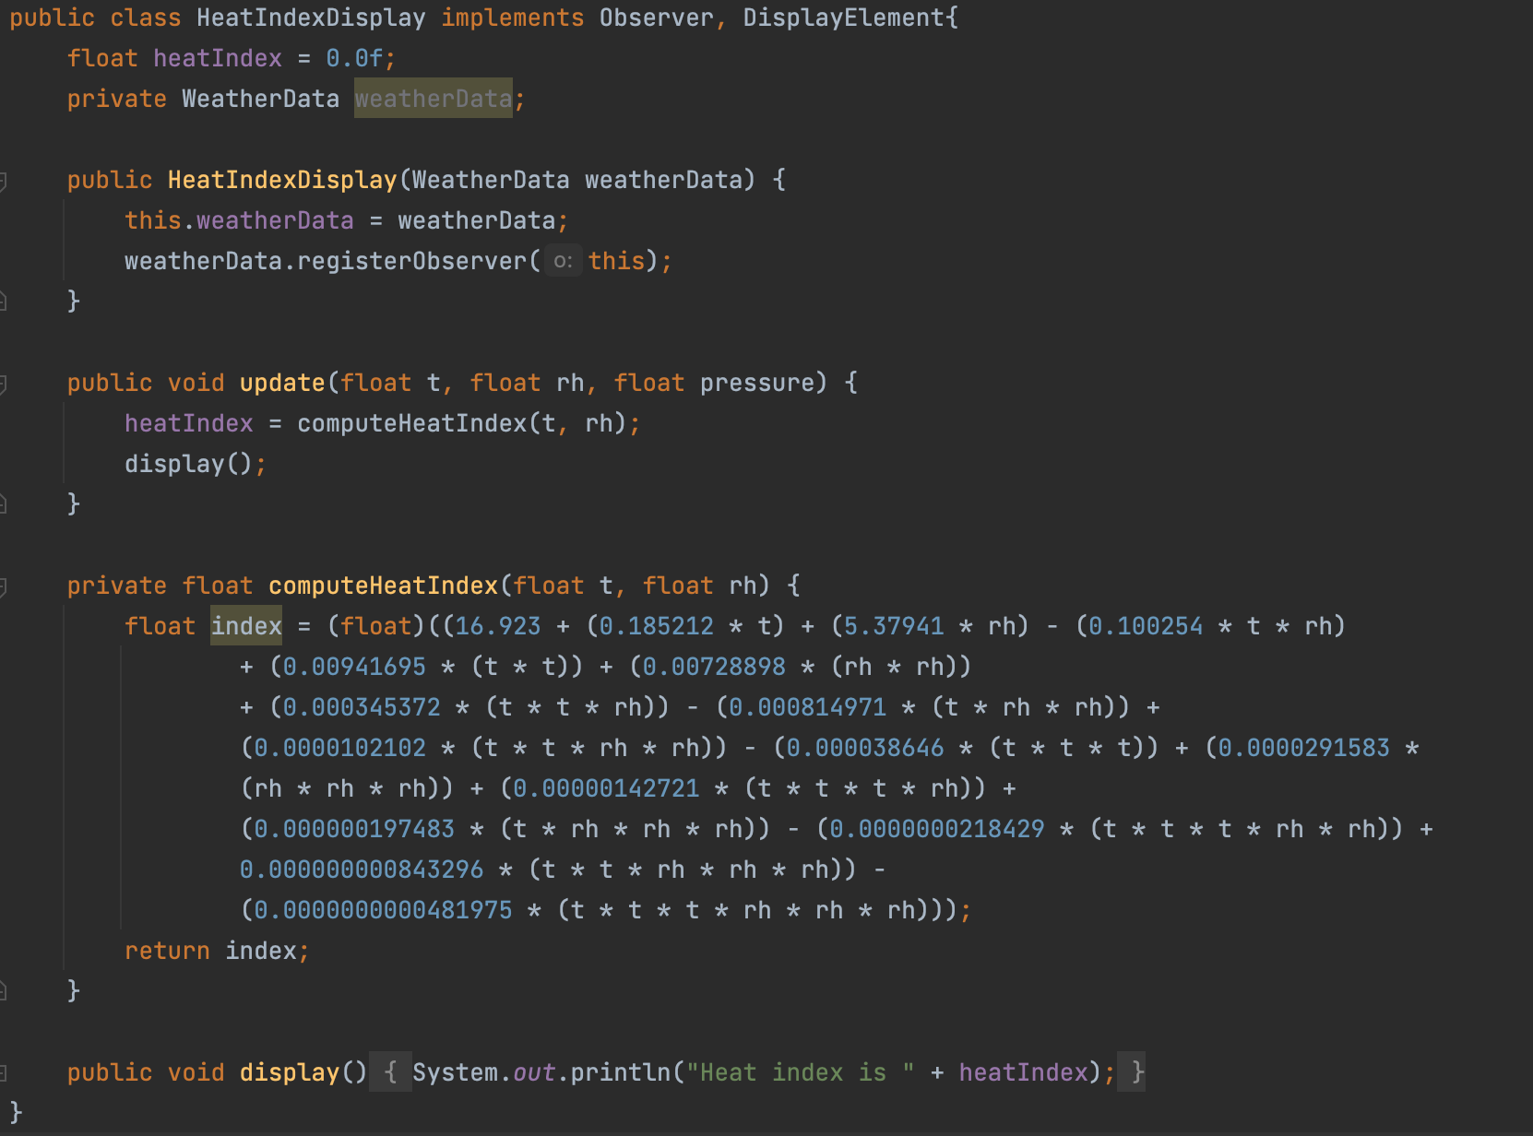This screenshot has width=1533, height=1136.
Task: Click the Observer interface name
Action: [x=656, y=18]
